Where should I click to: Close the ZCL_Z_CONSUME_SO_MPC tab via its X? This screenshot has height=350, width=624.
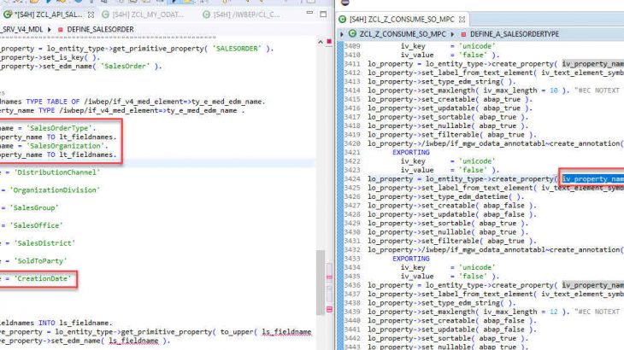(462, 19)
